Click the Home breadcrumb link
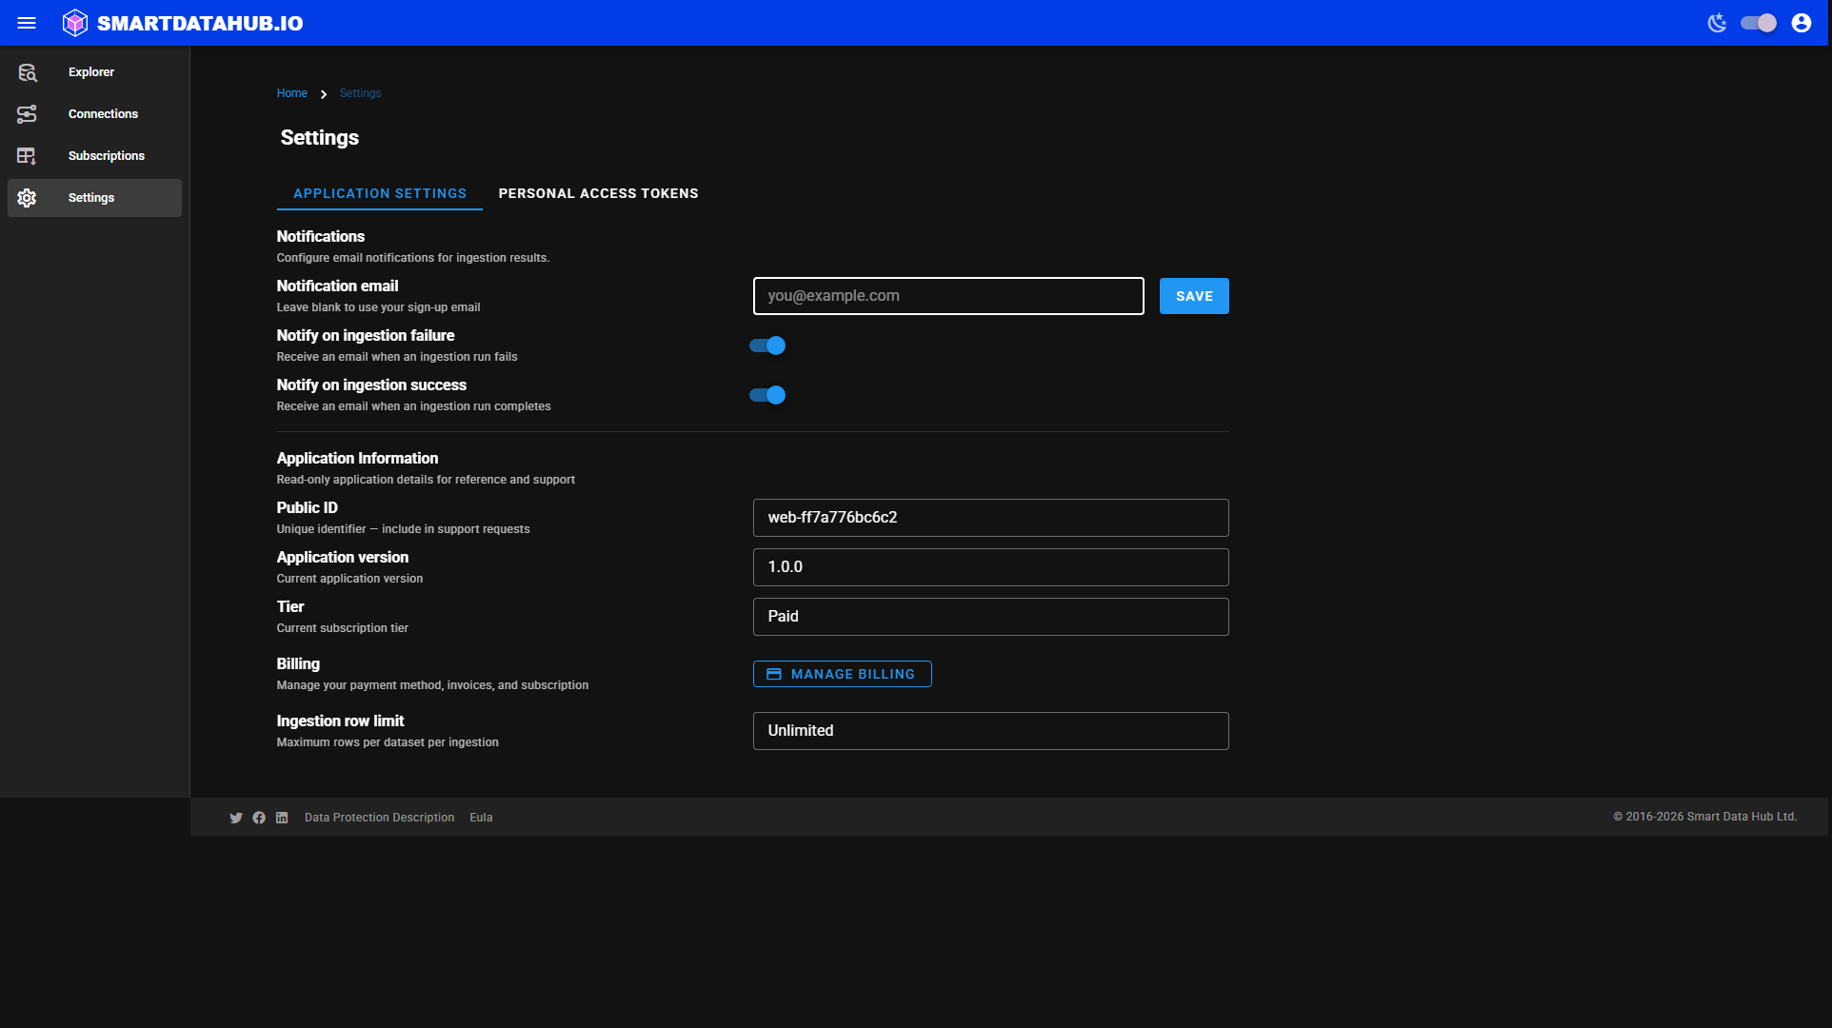The image size is (1832, 1028). [292, 93]
